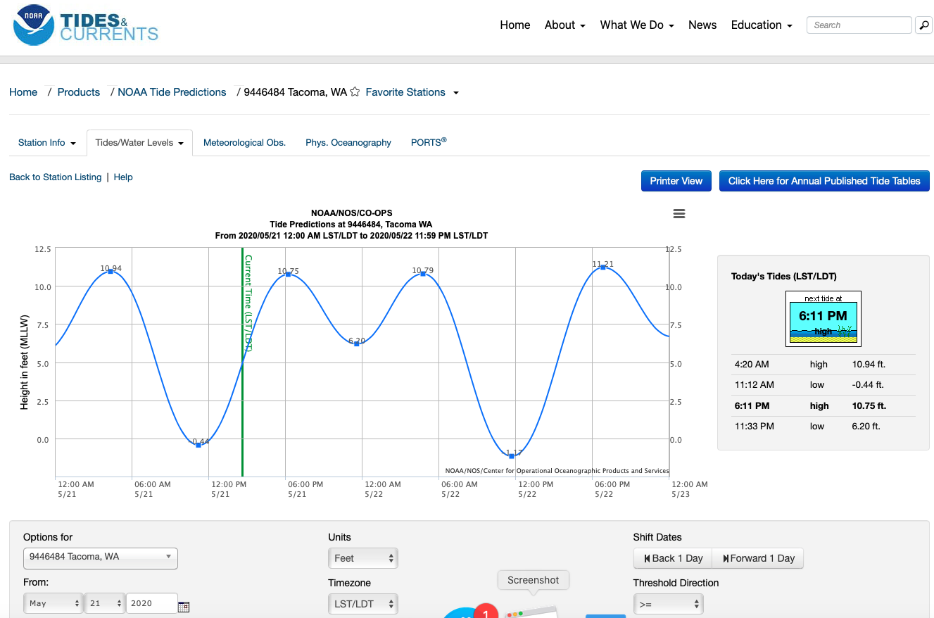Click the 4:20 AM high tide row

[823, 365]
